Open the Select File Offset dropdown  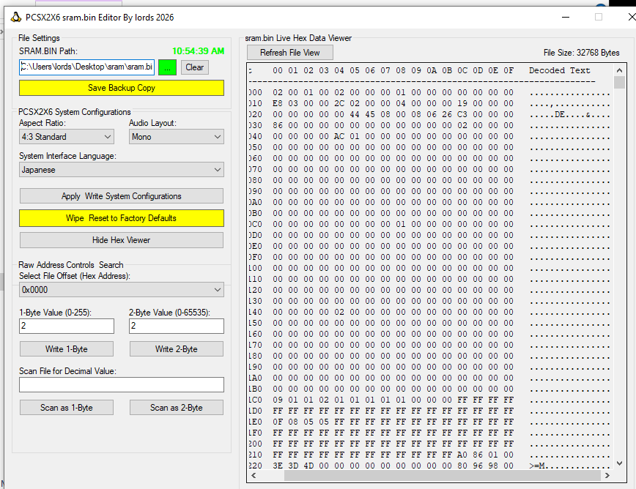pos(122,290)
